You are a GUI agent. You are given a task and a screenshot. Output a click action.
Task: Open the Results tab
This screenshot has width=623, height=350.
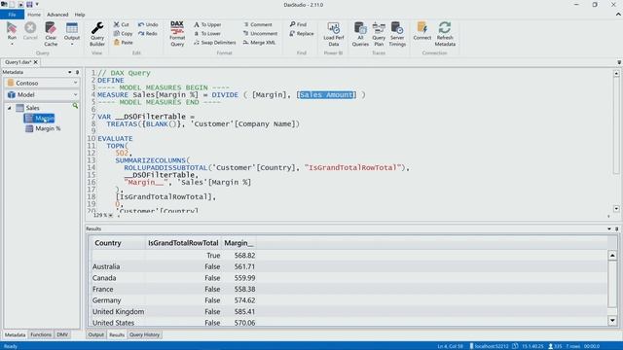[117, 334]
